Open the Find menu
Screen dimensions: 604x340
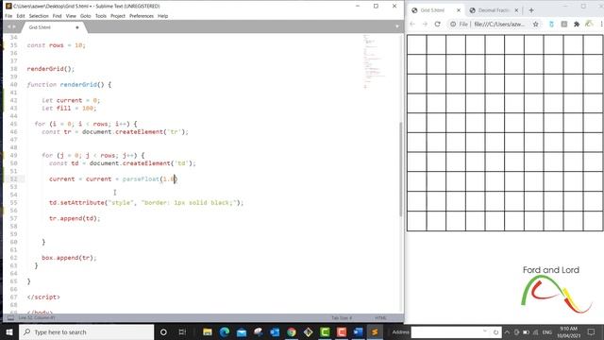click(x=57, y=16)
